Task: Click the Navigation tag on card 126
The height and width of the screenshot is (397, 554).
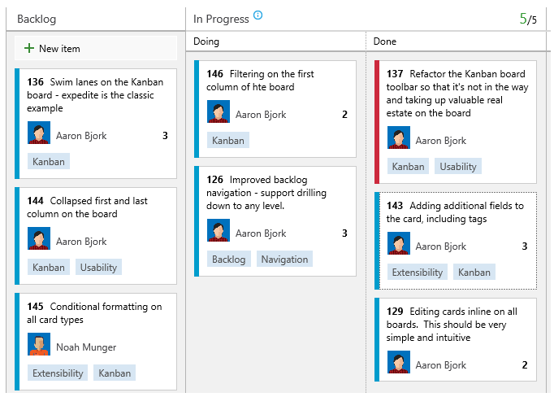Action: (284, 259)
